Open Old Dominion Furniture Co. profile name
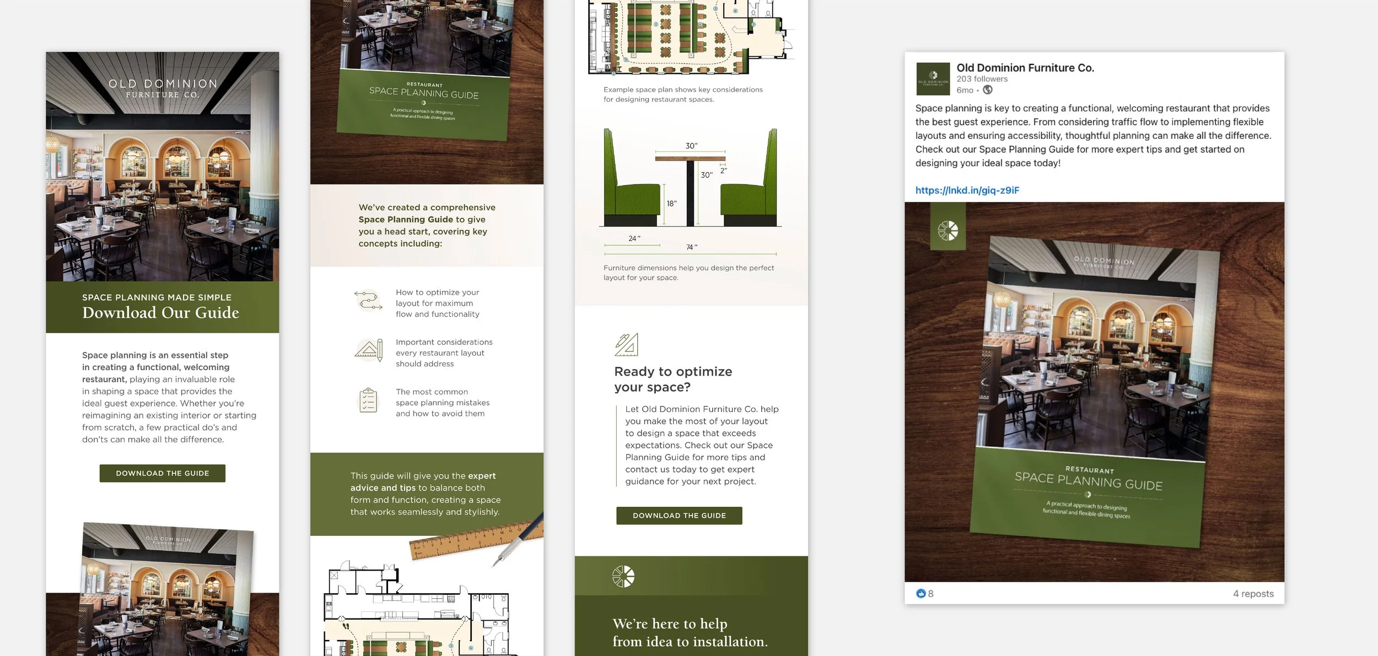 click(1025, 68)
